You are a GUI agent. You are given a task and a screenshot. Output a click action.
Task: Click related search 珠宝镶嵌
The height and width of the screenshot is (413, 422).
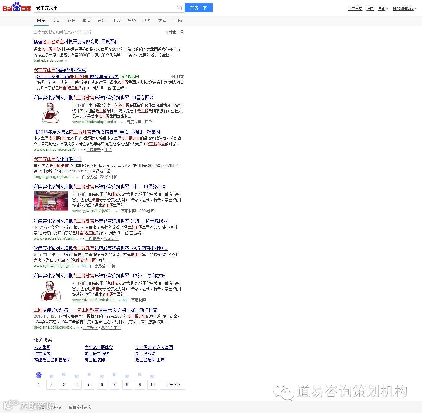[42, 354]
